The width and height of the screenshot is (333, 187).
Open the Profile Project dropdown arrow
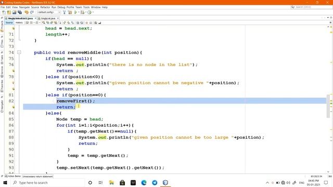tap(93, 12)
